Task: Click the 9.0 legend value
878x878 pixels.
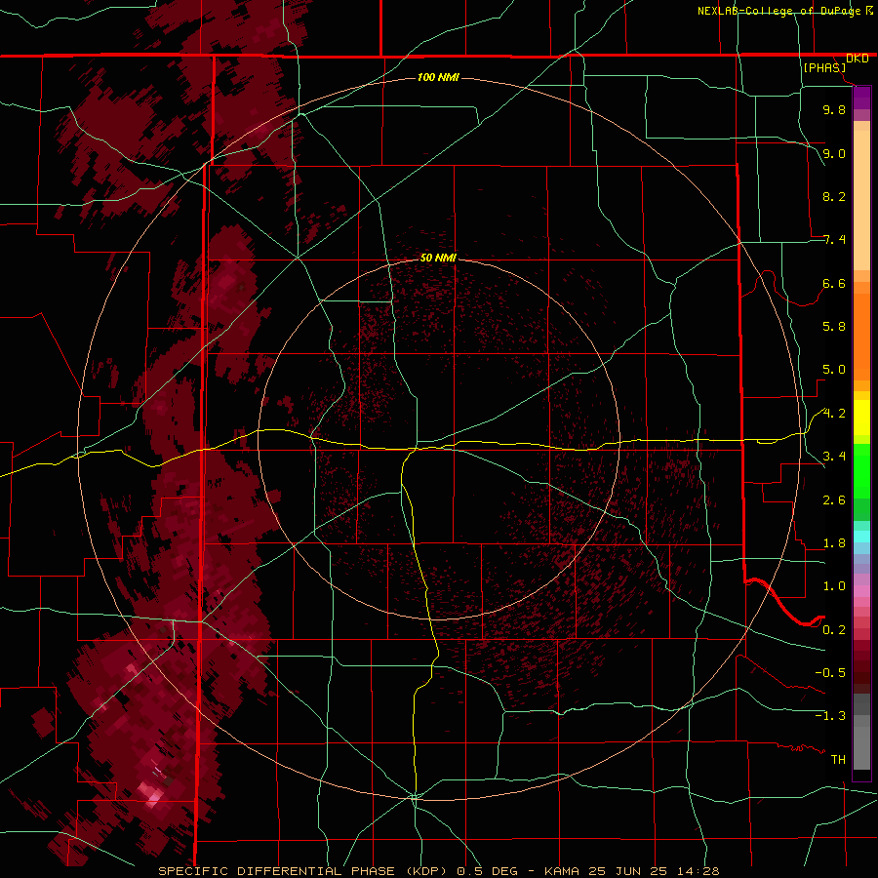Action: click(x=834, y=153)
